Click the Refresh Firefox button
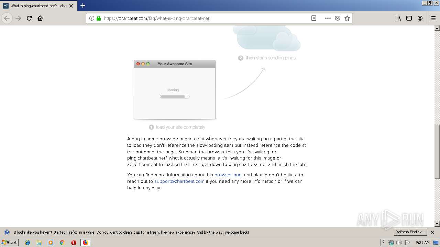The height and width of the screenshot is (247, 440). [x=410, y=232]
